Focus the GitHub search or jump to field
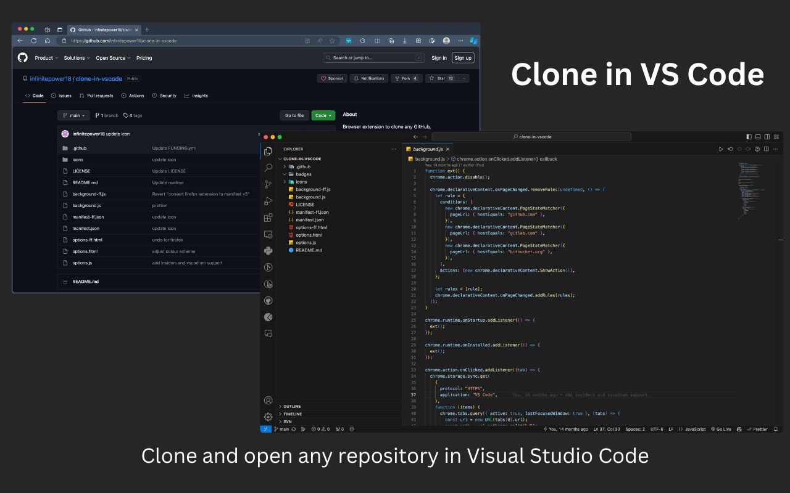The width and height of the screenshot is (790, 493). [x=373, y=58]
